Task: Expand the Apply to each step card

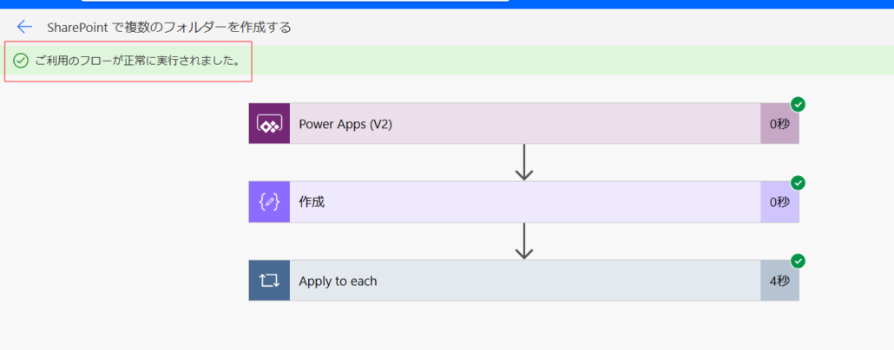Action: (x=521, y=281)
